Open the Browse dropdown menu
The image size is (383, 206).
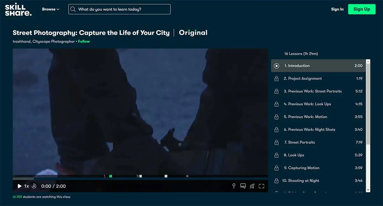click(51, 9)
